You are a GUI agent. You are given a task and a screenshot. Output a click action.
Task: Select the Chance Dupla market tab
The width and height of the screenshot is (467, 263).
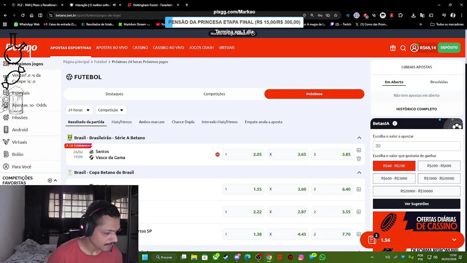(x=183, y=122)
